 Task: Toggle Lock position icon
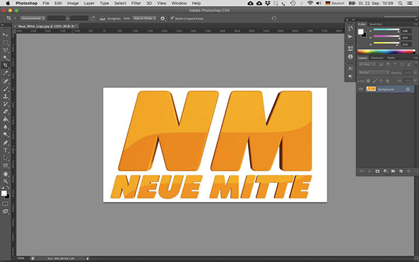tap(381, 80)
